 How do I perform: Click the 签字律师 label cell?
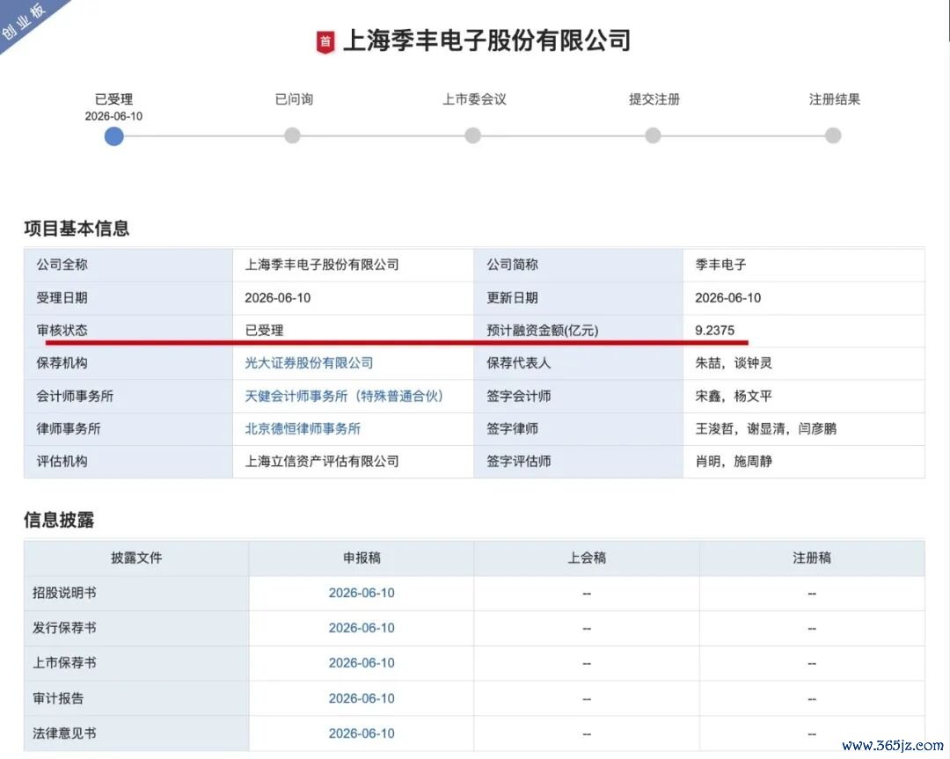tap(578, 429)
